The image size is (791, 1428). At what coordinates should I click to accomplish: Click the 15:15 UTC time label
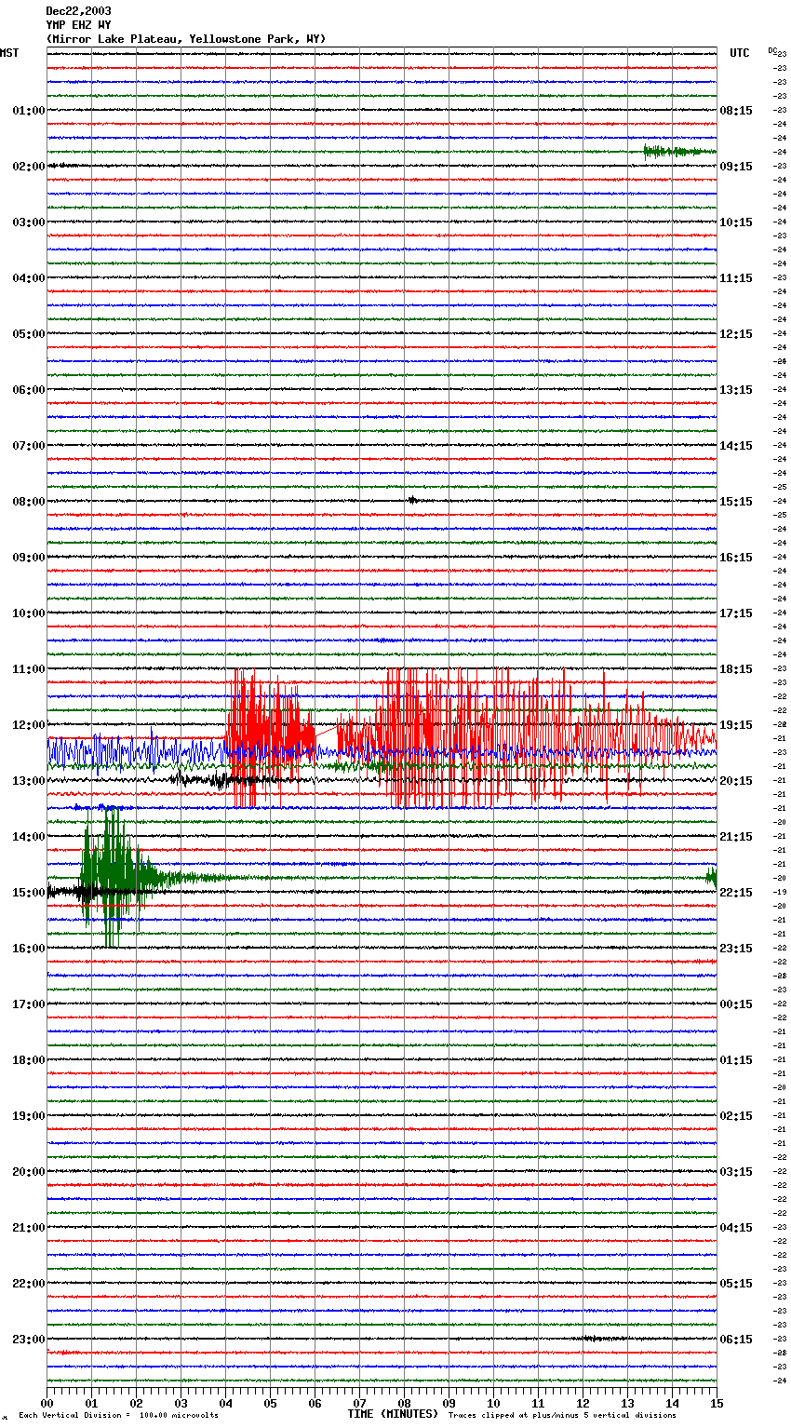[736, 502]
